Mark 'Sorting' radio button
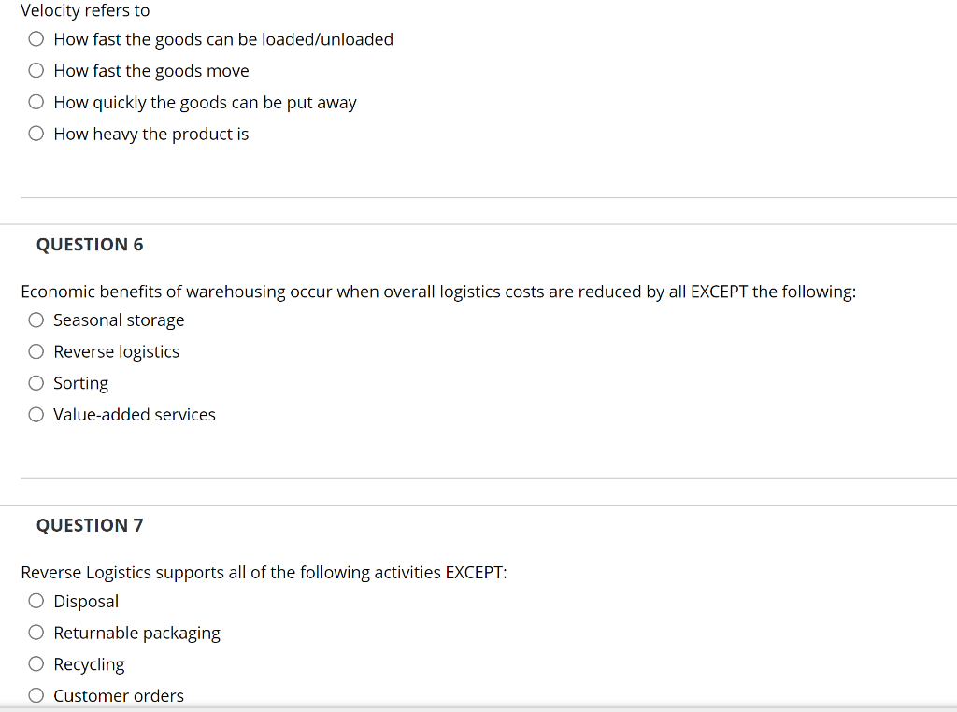The width and height of the screenshot is (957, 712). tap(36, 383)
